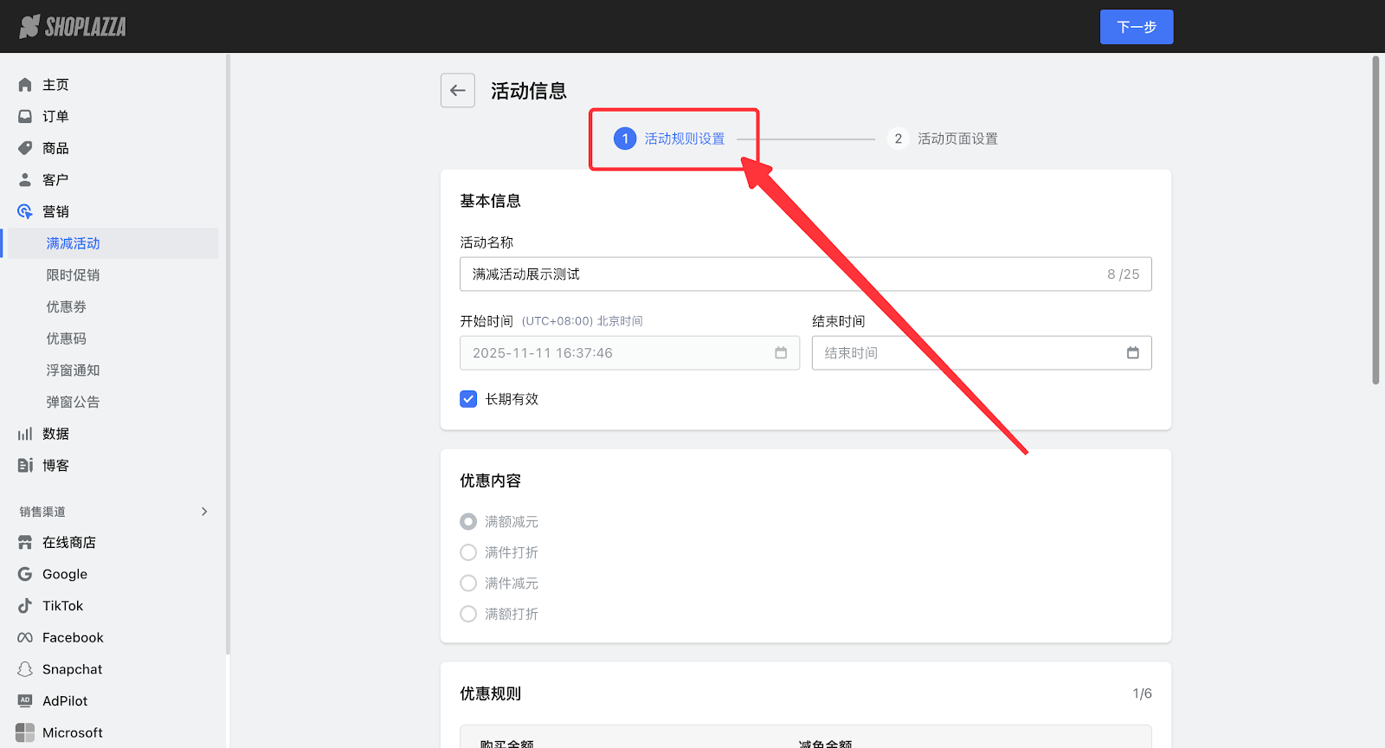Open 优惠券 submenu item

click(66, 306)
